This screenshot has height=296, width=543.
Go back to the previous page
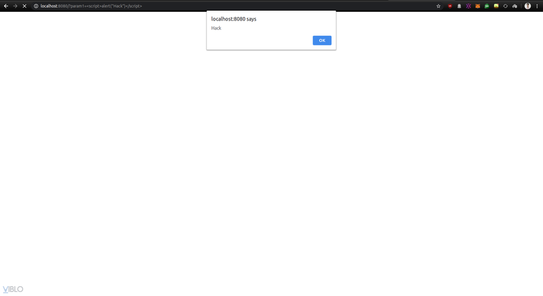[x=6, y=6]
